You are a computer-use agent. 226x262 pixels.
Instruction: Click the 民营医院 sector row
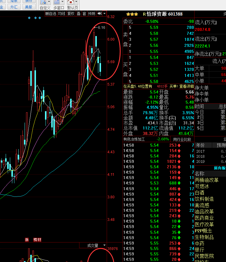(x=204, y=256)
